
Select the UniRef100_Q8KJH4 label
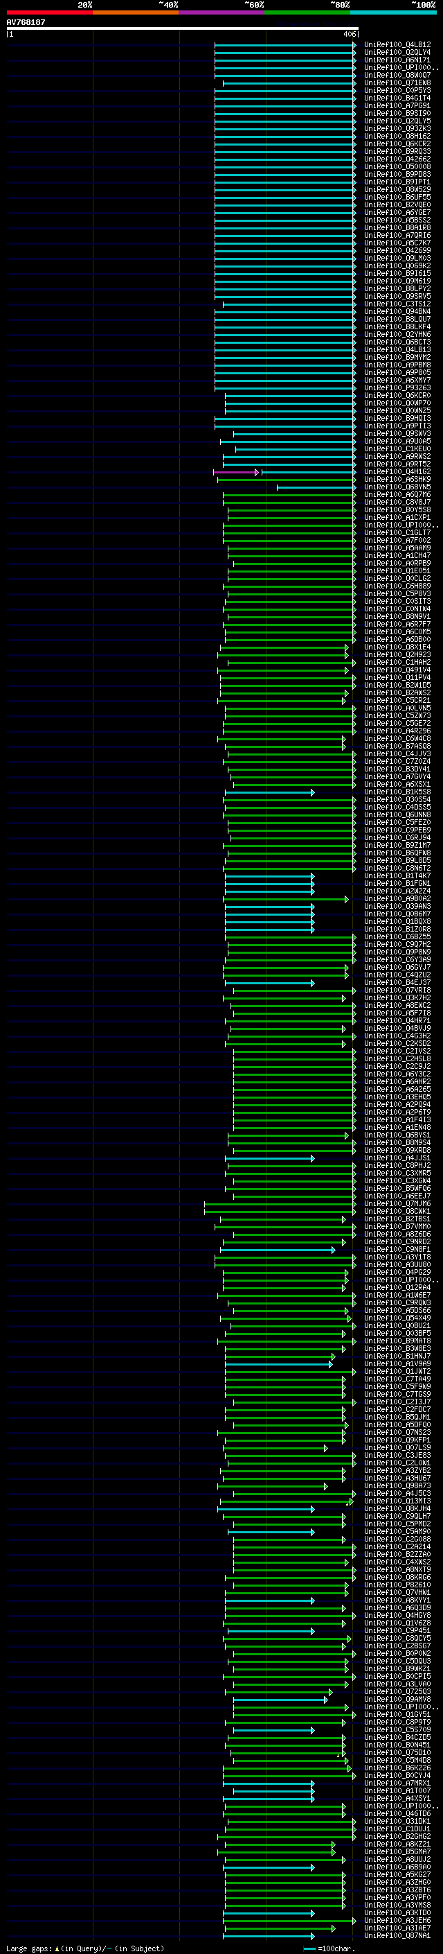[397, 1509]
